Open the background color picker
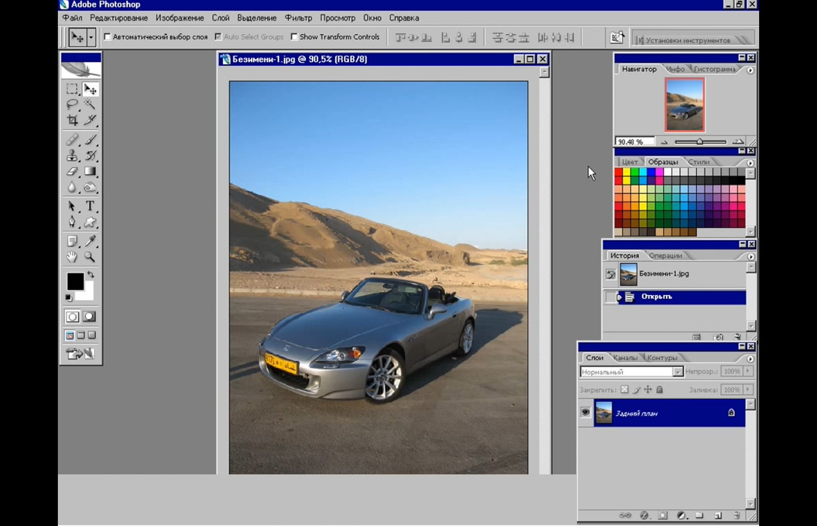Image resolution: width=817 pixels, height=526 pixels. 89,294
